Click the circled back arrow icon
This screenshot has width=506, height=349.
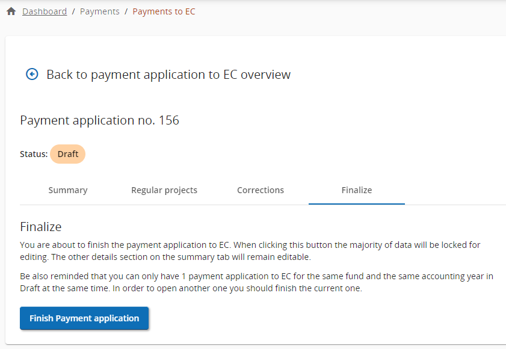32,74
